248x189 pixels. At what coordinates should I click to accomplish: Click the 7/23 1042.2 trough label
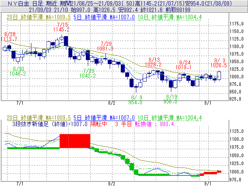[x=87, y=73]
